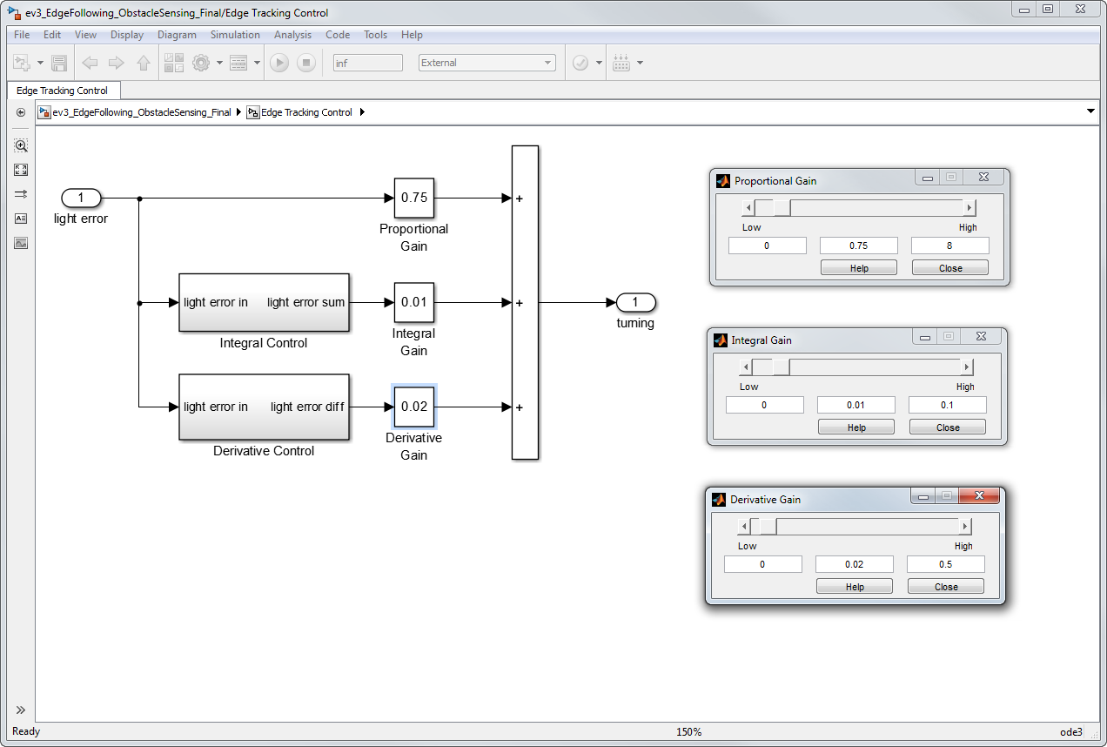The height and width of the screenshot is (747, 1107).
Task: Click the Save model icon
Action: pyautogui.click(x=59, y=63)
